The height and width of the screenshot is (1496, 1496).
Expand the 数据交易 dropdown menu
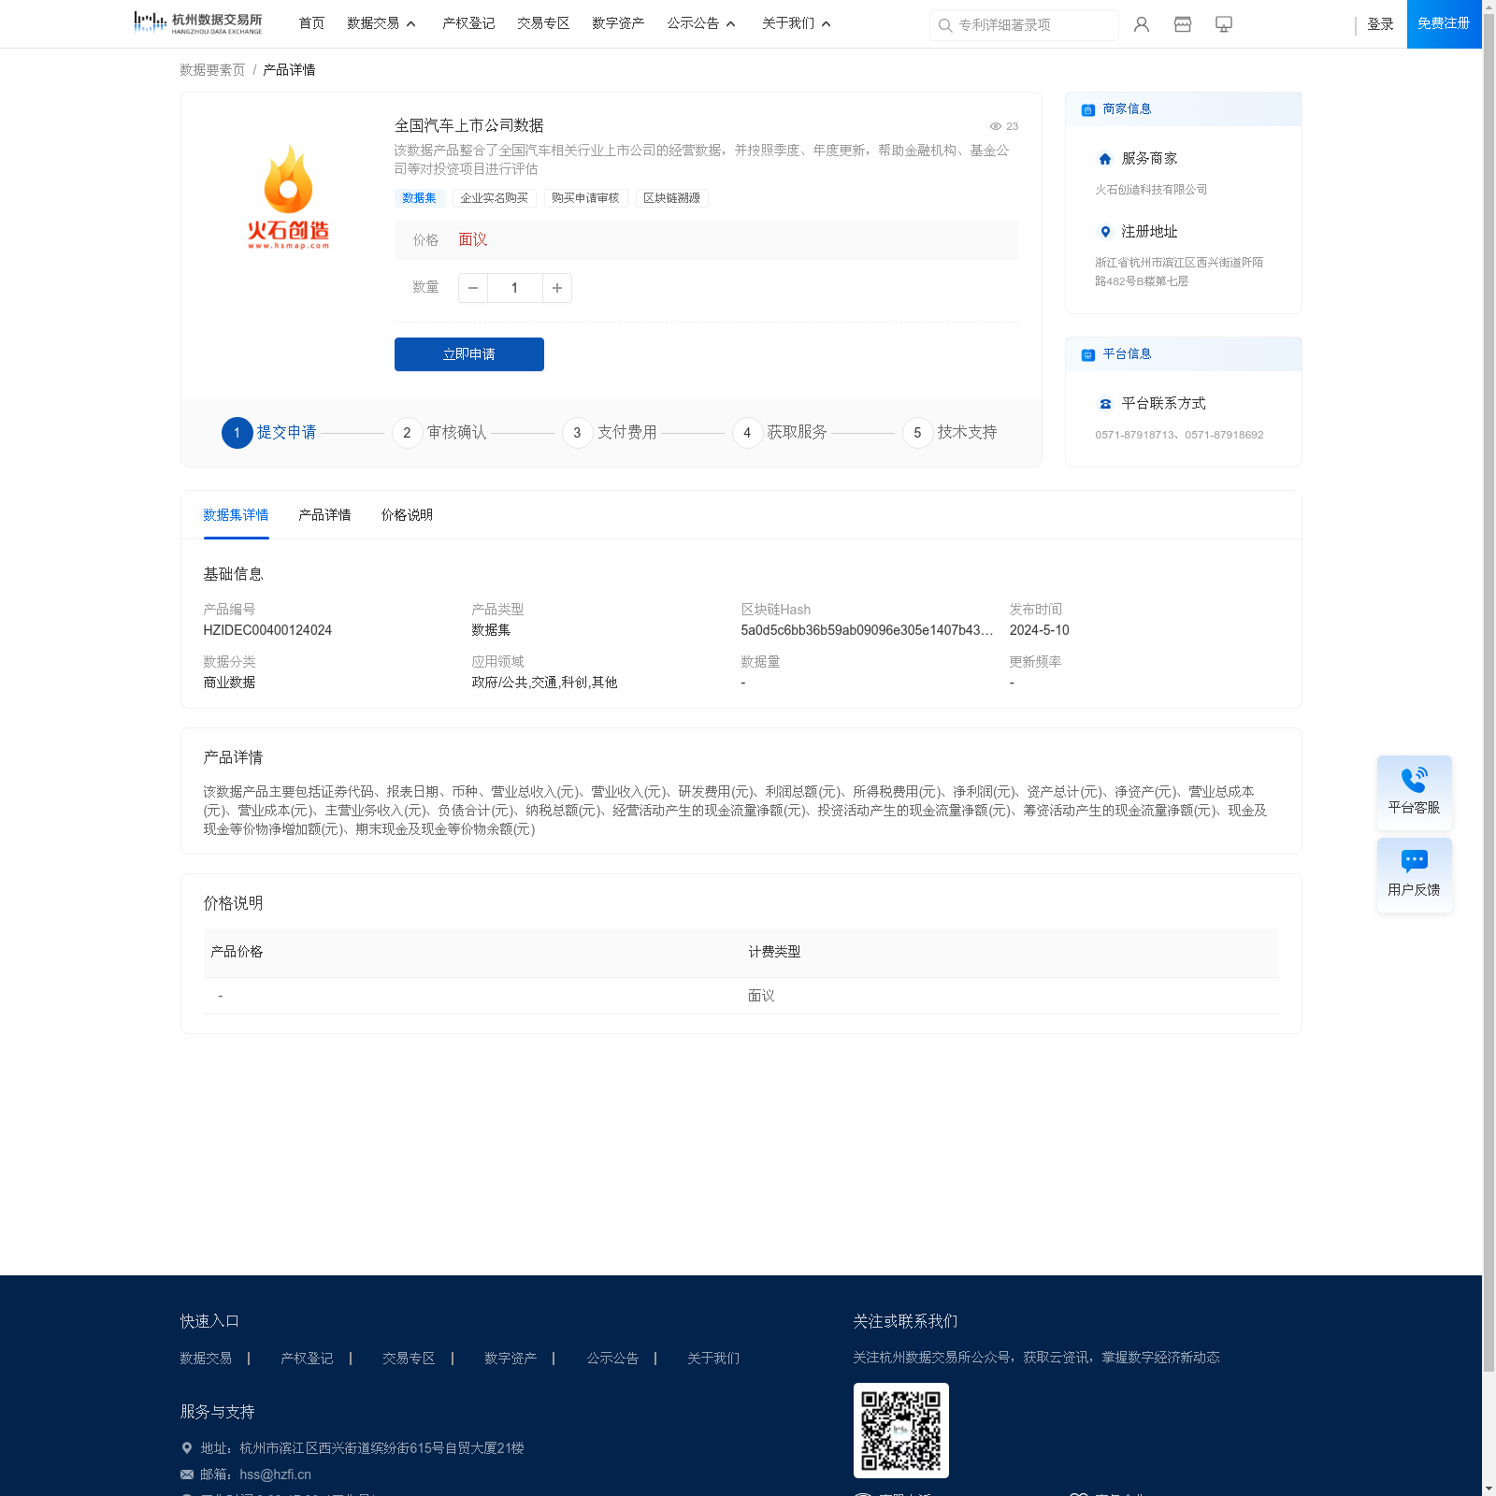pyautogui.click(x=381, y=23)
